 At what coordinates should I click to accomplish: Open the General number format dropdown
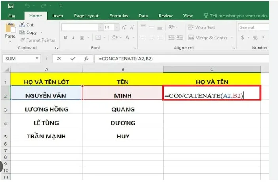253,27
